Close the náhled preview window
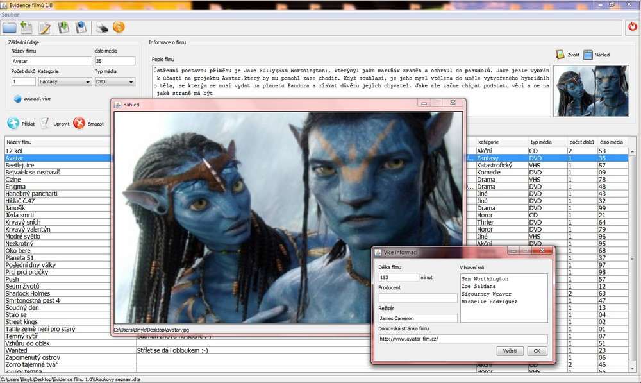Image resolution: width=641 pixels, height=383 pixels. (453, 103)
